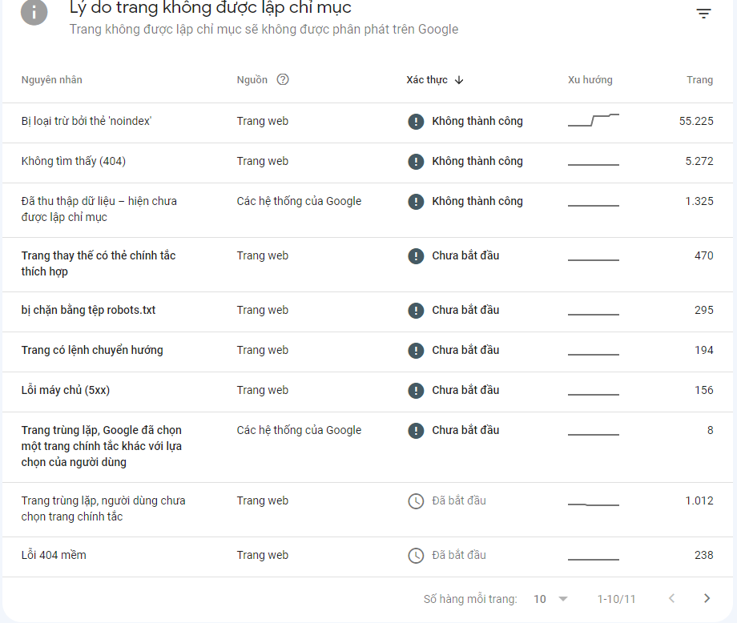Click the info icon beside the title

(x=34, y=13)
